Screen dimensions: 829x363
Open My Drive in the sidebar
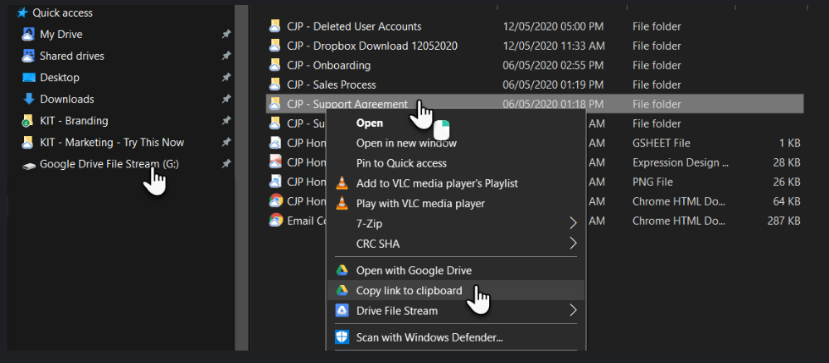pos(61,35)
